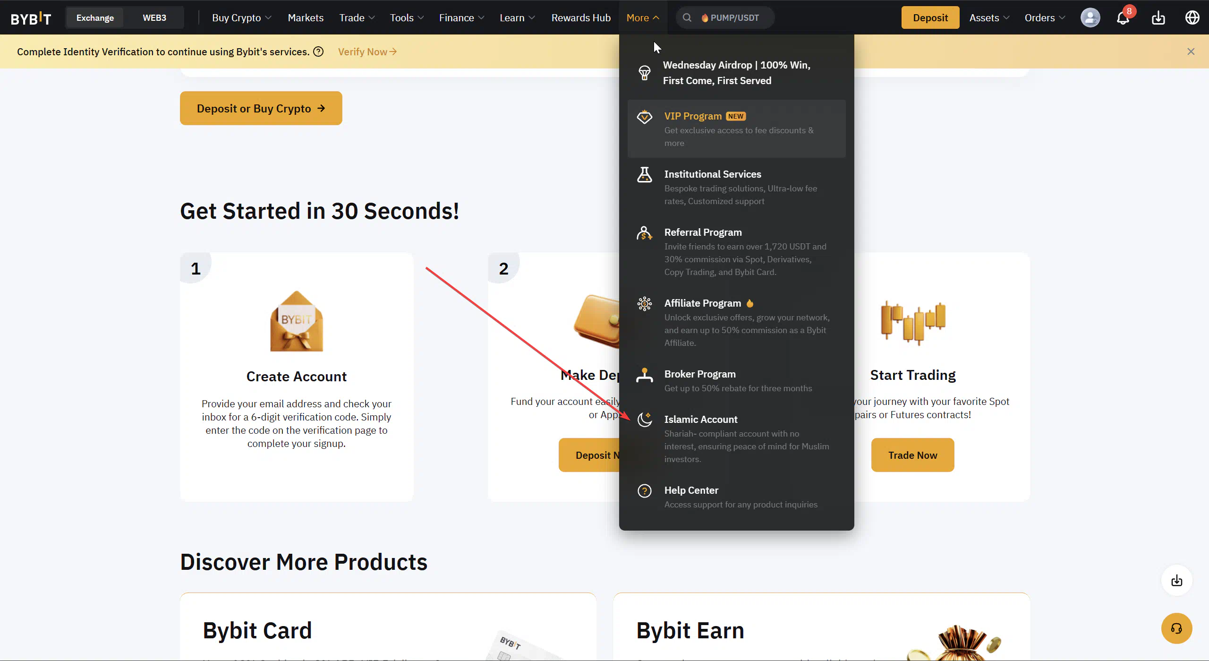Click the identity verification help question icon
This screenshot has height=661, width=1209.
pyautogui.click(x=319, y=52)
